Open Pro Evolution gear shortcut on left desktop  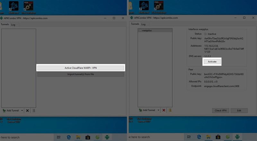tap(29, 7)
